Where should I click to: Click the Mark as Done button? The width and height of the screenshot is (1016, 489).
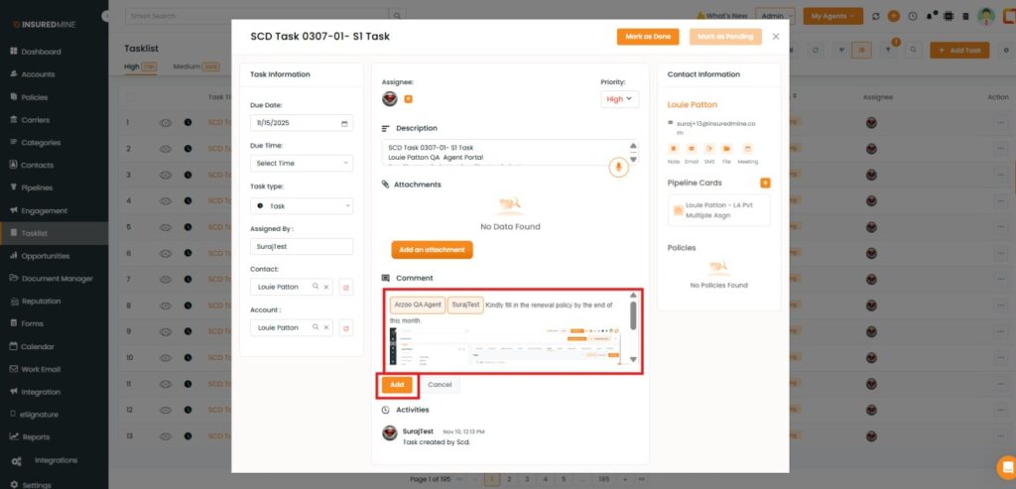(x=648, y=37)
